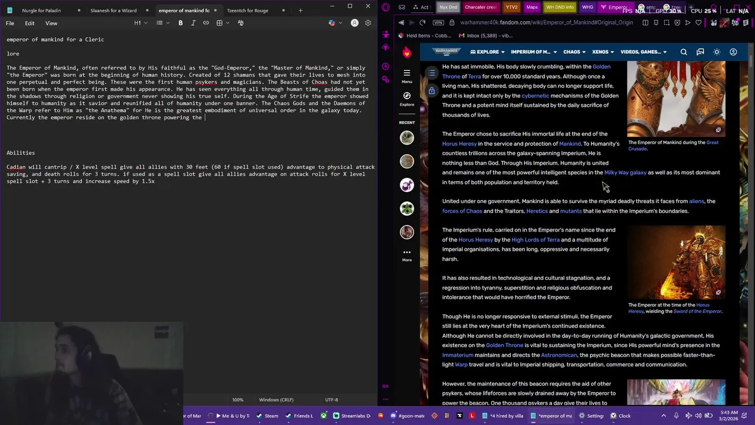Click the browser address bar URL
755x425 pixels.
[x=546, y=22]
